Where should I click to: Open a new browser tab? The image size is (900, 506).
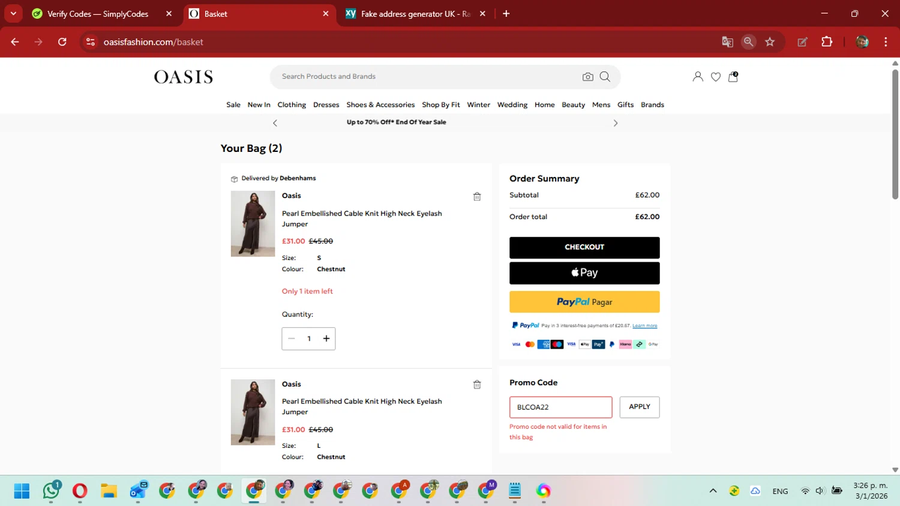(506, 14)
